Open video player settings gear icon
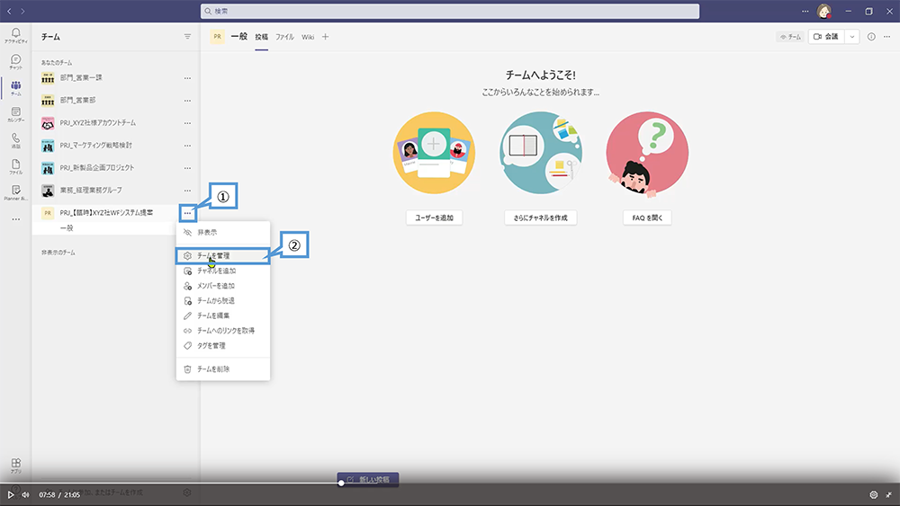900x506 pixels. click(874, 494)
